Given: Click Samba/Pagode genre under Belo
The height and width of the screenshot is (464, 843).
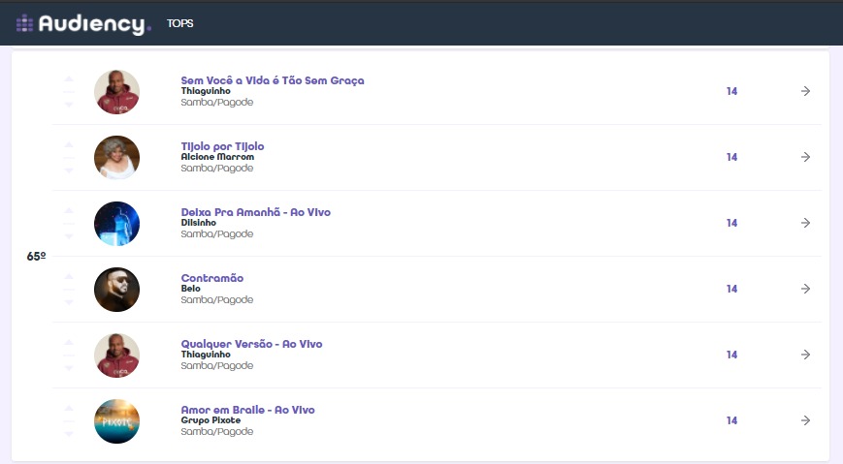Looking at the screenshot, I should pos(217,299).
